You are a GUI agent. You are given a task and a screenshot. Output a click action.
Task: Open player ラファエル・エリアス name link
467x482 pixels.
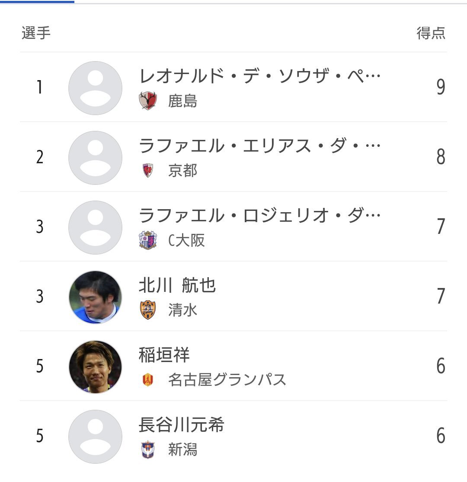tap(259, 146)
